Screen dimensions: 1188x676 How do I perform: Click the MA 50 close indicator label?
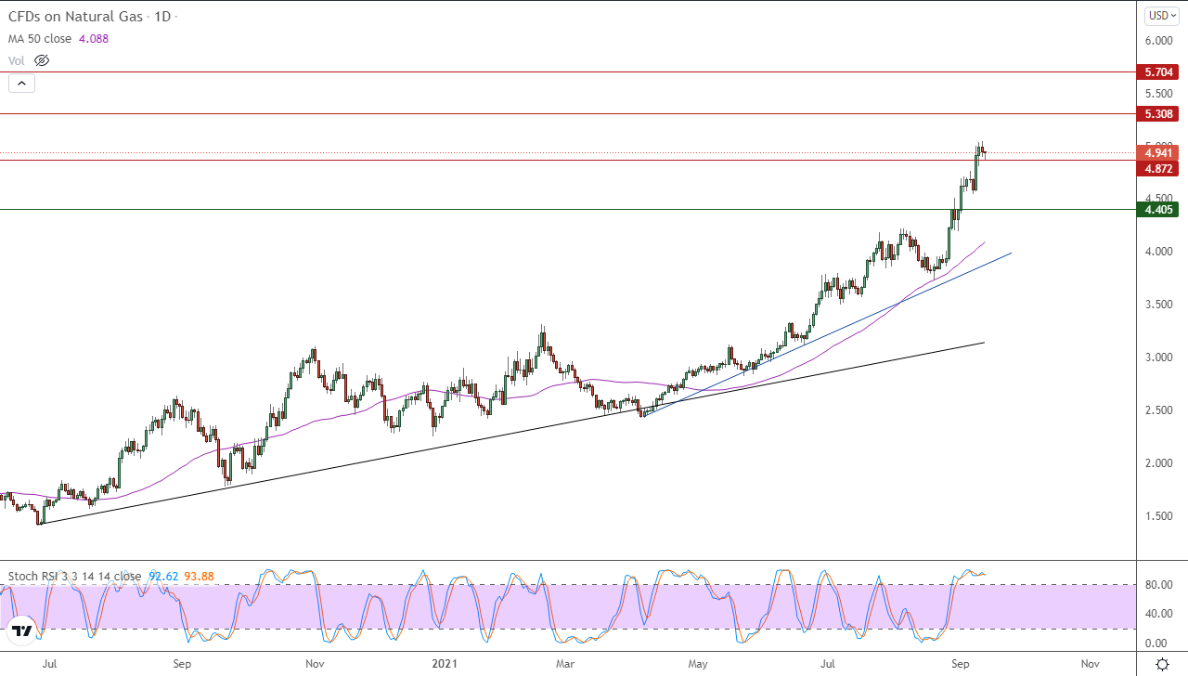click(x=40, y=39)
